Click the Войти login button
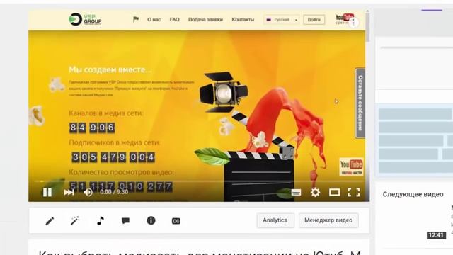 tap(314, 20)
